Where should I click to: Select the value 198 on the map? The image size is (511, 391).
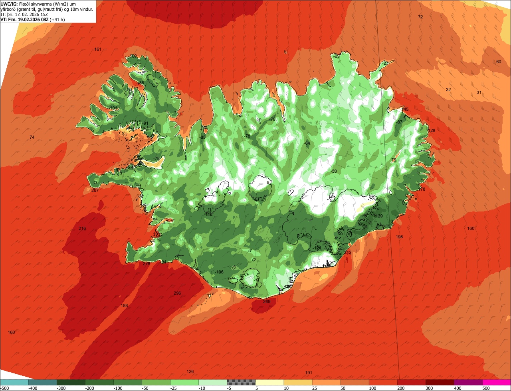point(399,237)
